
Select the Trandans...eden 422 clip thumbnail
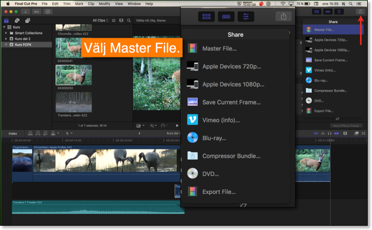[74, 102]
